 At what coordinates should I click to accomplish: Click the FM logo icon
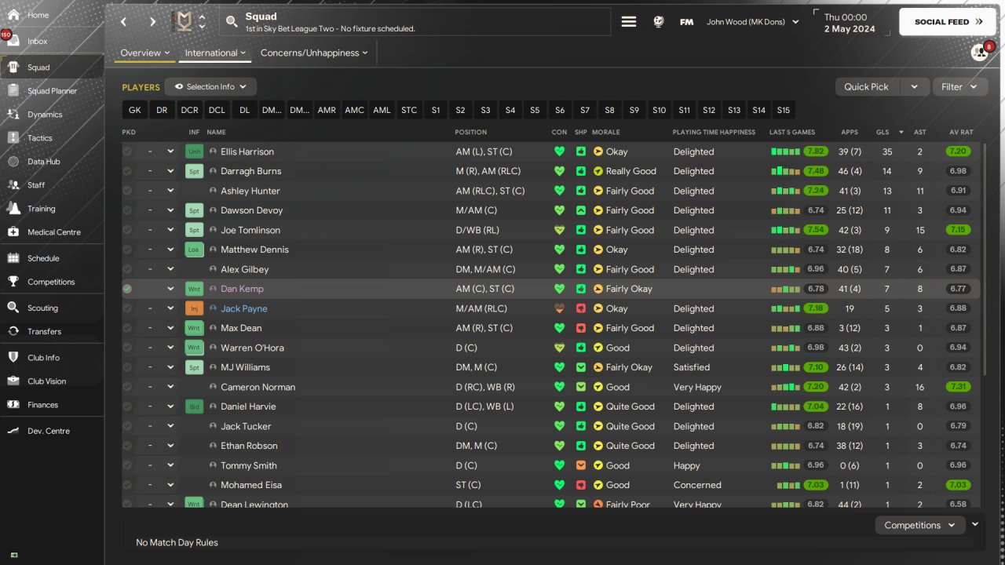pyautogui.click(x=686, y=22)
